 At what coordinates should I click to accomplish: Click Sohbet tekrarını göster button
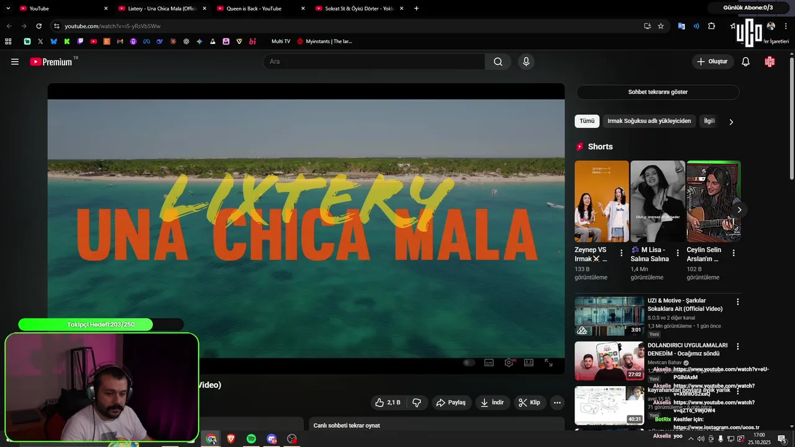tap(658, 92)
